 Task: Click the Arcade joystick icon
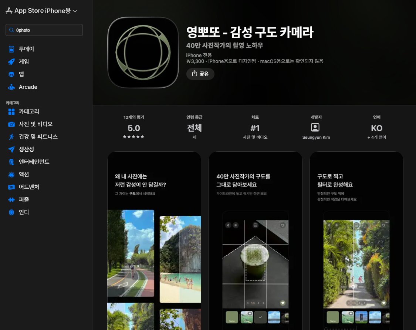point(11,87)
